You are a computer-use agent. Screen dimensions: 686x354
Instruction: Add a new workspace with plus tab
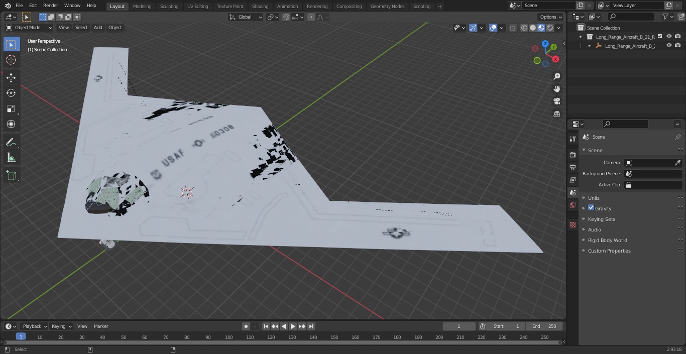coord(440,7)
